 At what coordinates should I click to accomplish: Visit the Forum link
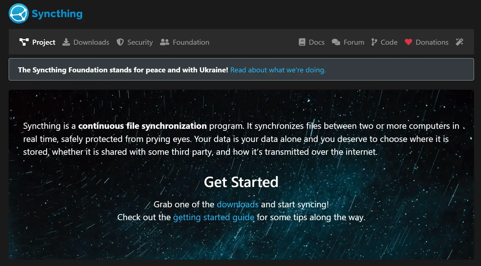point(354,42)
